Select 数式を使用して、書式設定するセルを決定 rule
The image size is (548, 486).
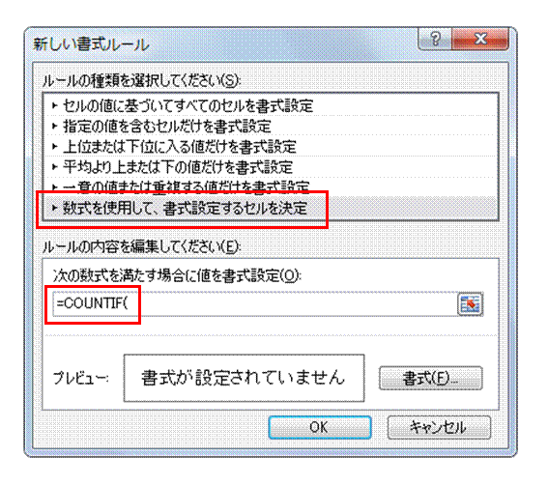point(271,208)
